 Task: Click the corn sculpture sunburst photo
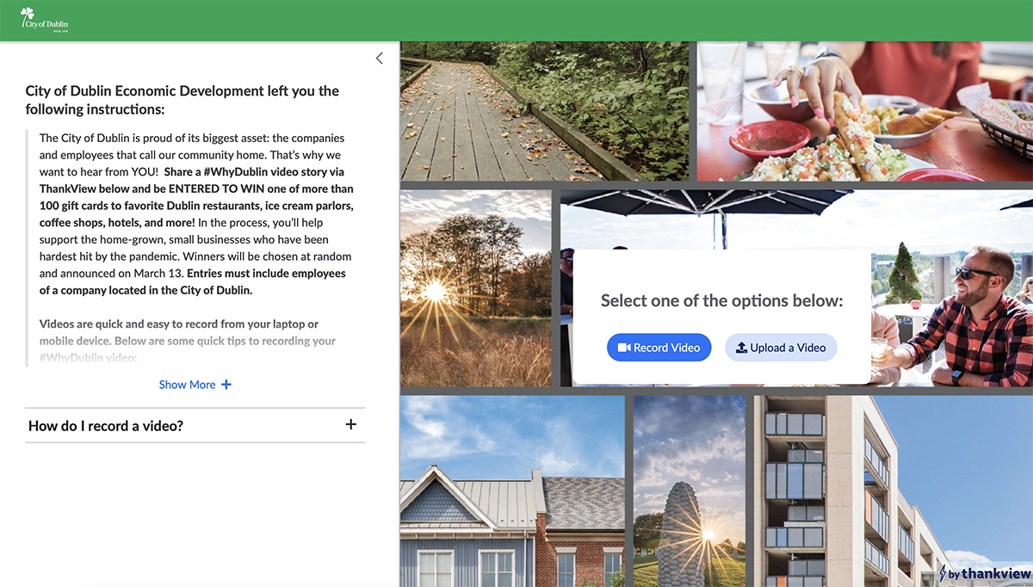690,491
